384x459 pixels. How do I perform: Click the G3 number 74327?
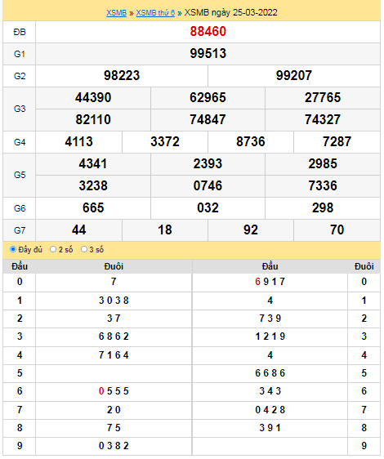click(323, 119)
